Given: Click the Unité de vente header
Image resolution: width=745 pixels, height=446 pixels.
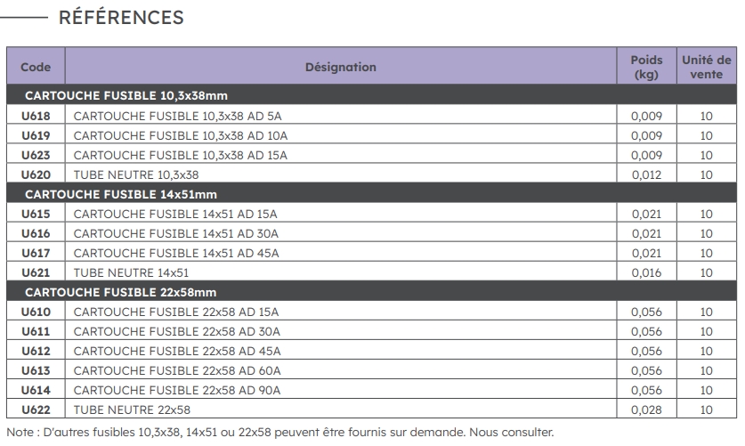Looking at the screenshot, I should click(706, 67).
